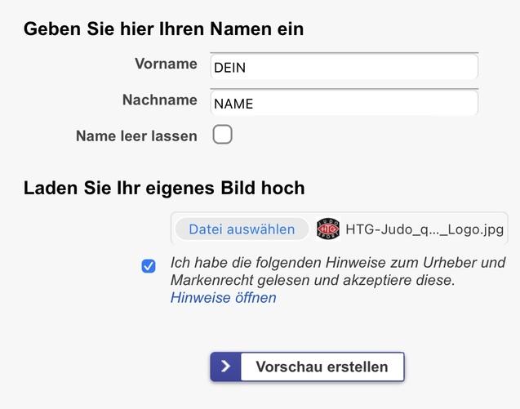Click the Vorschau erstellen button text
The width and height of the screenshot is (520, 409).
(x=322, y=367)
